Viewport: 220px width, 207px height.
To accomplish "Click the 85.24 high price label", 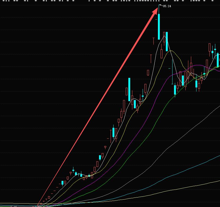I will pyautogui.click(x=167, y=6).
